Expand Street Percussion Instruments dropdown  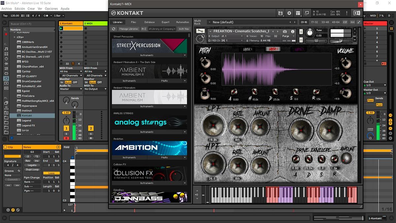(x=185, y=55)
